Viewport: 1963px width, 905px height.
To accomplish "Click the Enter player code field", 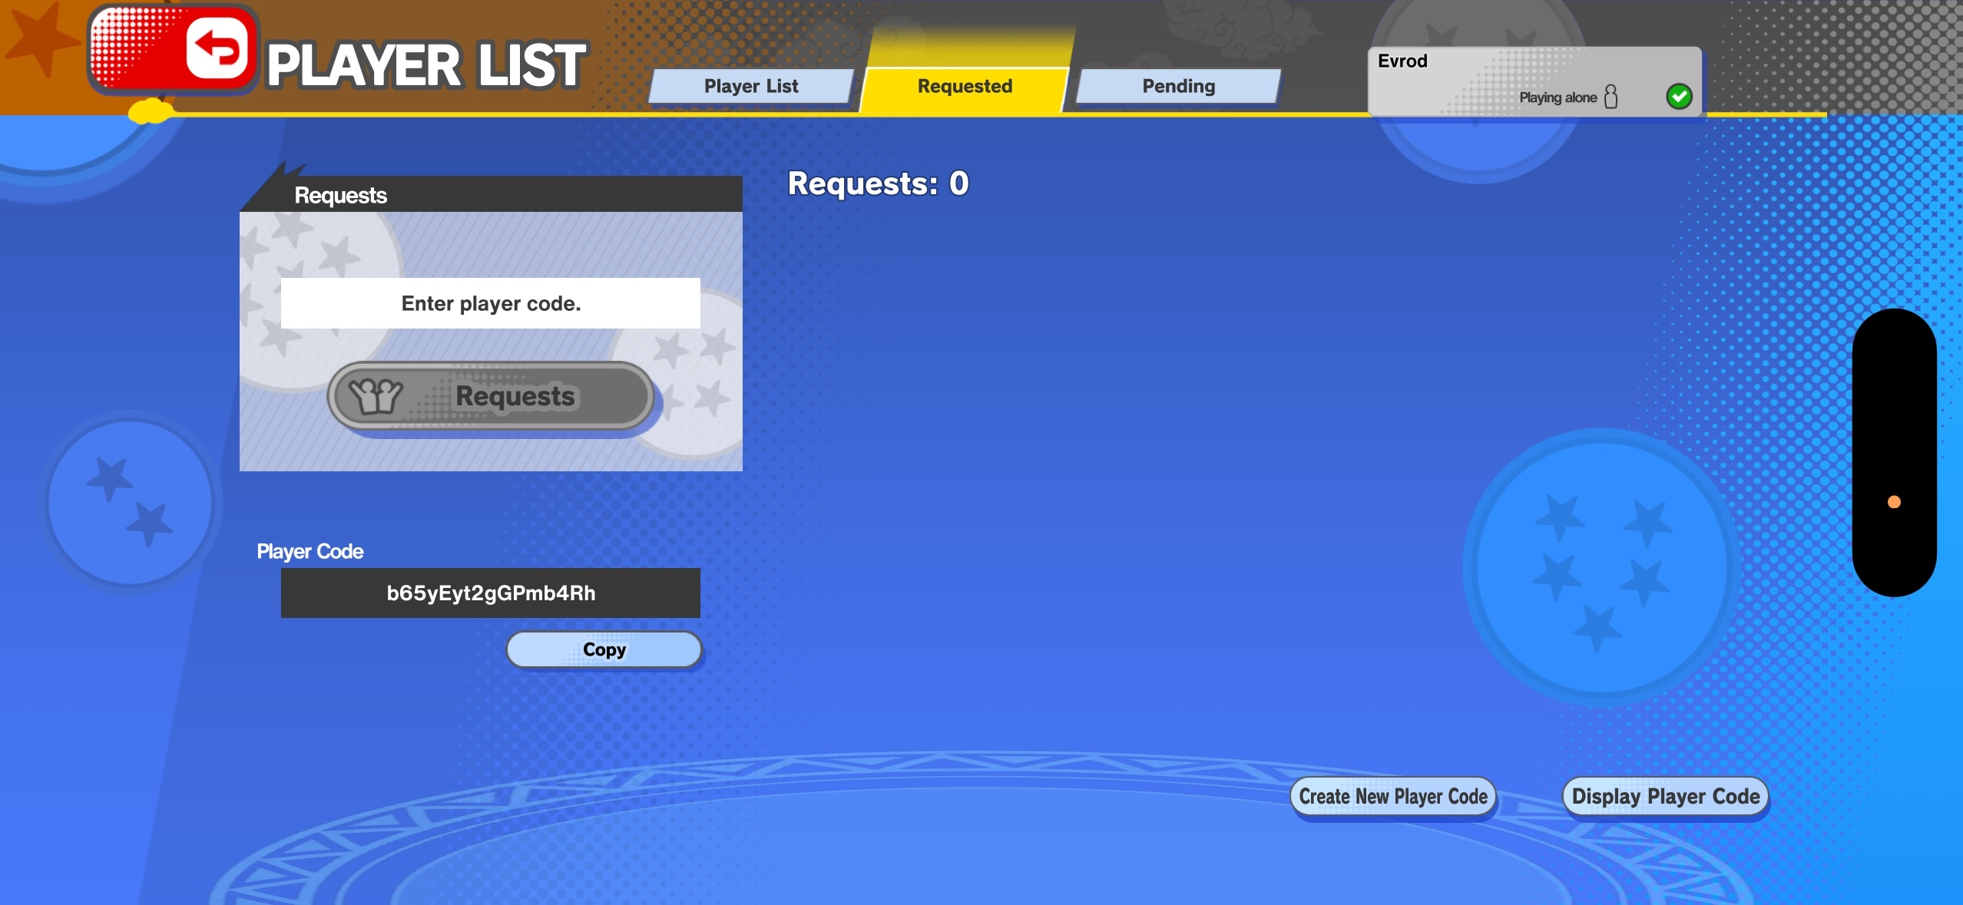I will (491, 303).
